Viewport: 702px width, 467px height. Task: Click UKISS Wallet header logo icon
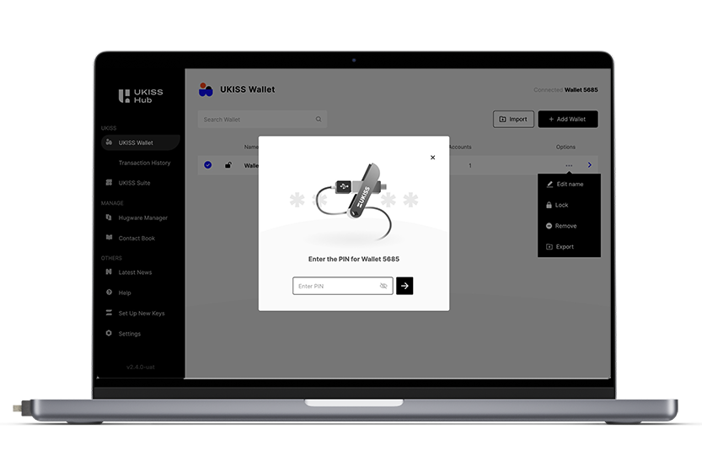[206, 89]
